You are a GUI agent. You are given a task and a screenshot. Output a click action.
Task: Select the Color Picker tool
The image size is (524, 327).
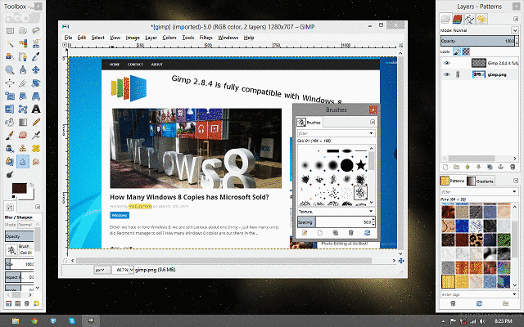click(36, 56)
